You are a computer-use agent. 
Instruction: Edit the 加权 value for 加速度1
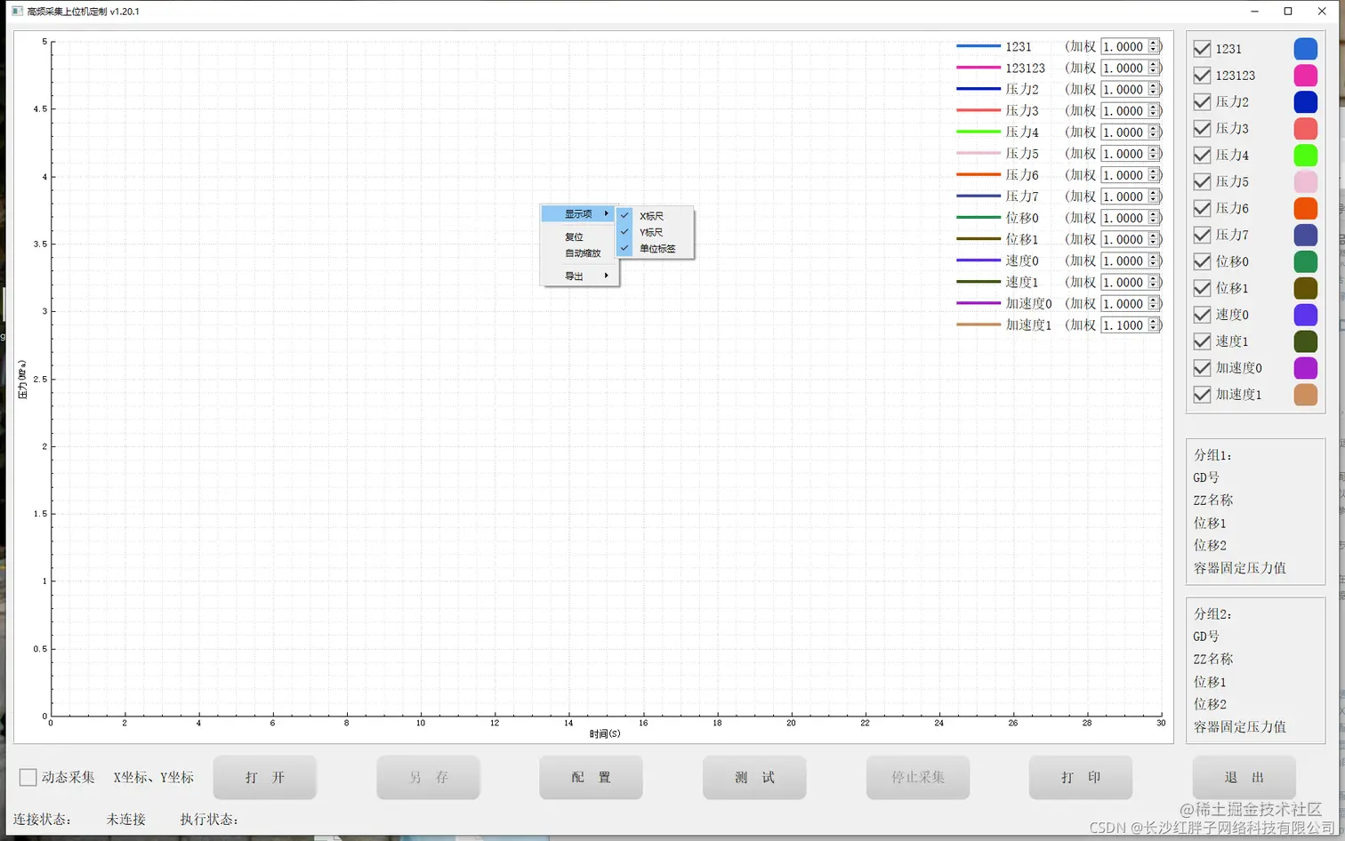tap(1124, 325)
